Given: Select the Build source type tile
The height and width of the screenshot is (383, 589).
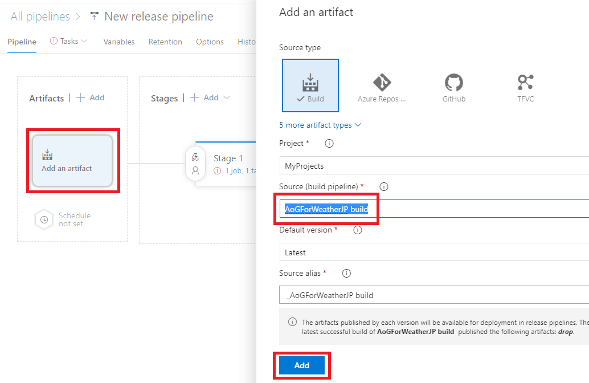Looking at the screenshot, I should [x=310, y=85].
